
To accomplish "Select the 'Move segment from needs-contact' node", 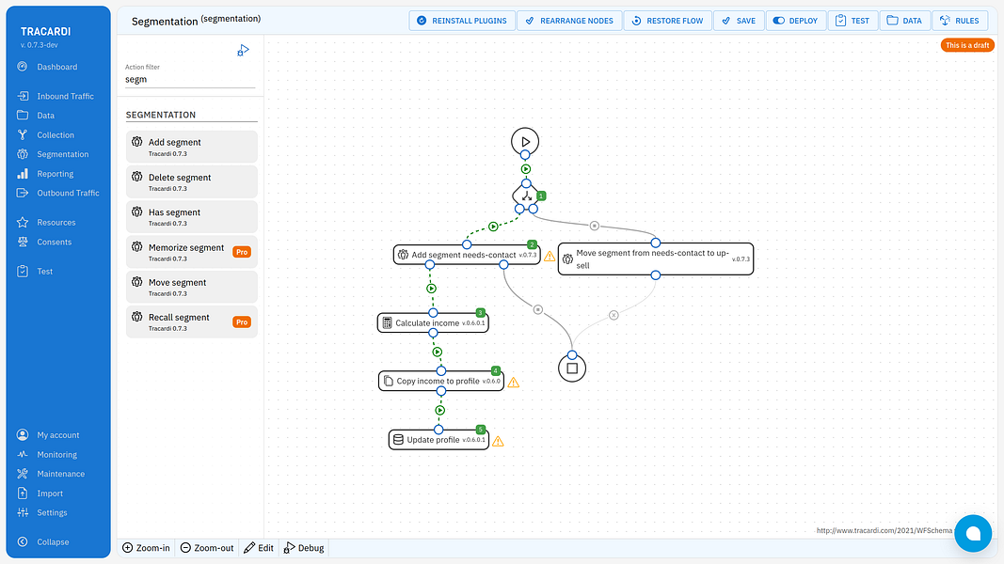I will (x=656, y=259).
